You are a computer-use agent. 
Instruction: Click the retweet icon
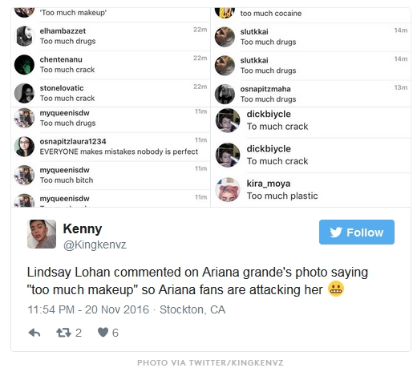63,333
